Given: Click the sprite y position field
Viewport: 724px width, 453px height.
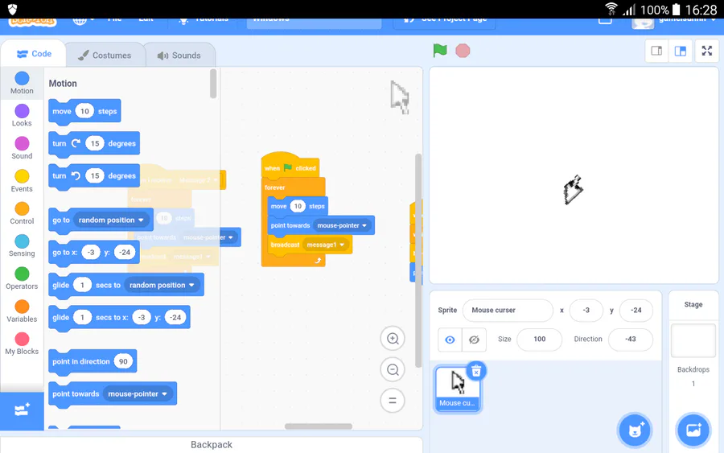Looking at the screenshot, I should click(x=636, y=311).
